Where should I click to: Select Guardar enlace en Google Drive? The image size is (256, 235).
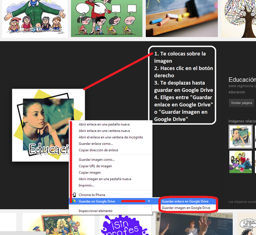[185, 201]
